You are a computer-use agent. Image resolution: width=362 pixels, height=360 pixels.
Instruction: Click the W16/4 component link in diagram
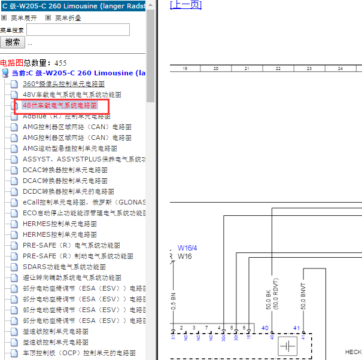point(187,248)
